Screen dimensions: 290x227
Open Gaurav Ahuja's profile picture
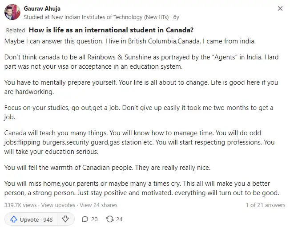pos(12,12)
